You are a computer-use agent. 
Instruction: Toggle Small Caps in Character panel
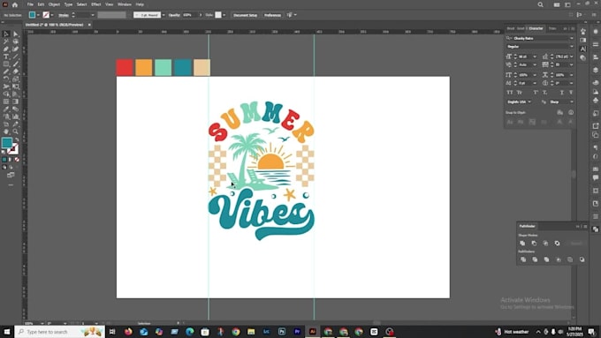[520, 93]
